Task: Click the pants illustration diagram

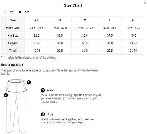Action: point(16,106)
